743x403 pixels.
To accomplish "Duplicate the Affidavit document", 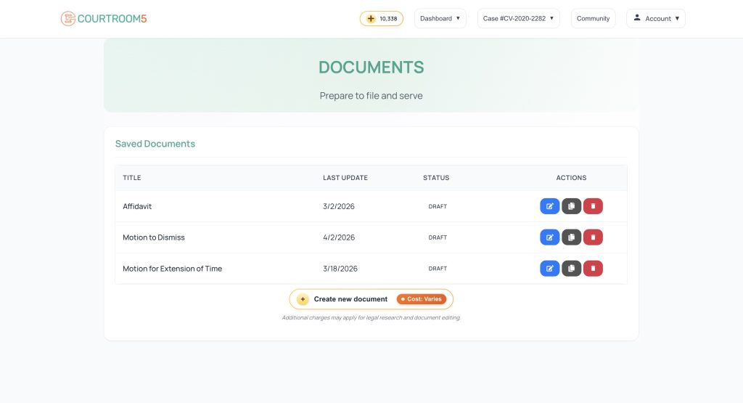I will [571, 206].
